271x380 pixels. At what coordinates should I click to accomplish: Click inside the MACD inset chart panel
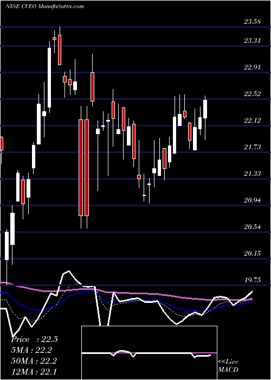(149, 353)
